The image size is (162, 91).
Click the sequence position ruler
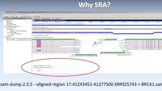(97, 22)
